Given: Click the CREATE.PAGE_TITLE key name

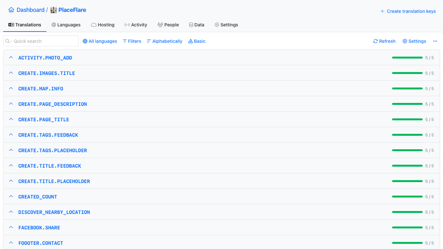Looking at the screenshot, I should pyautogui.click(x=44, y=120).
